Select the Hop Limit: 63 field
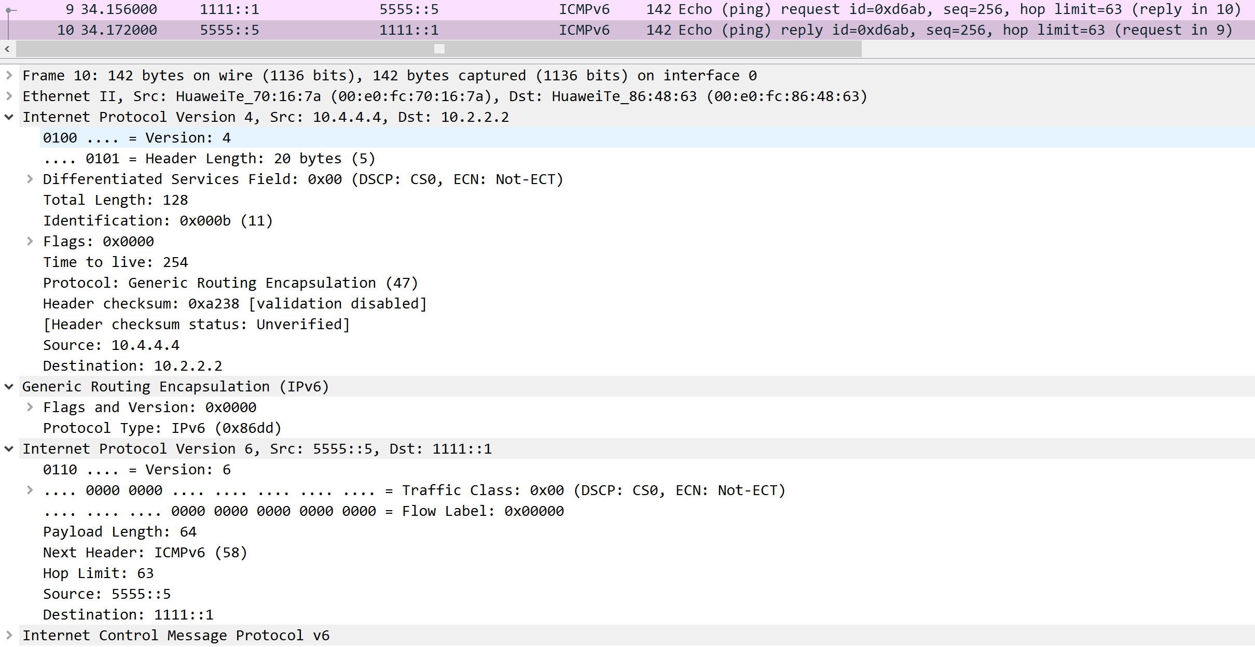 [98, 573]
